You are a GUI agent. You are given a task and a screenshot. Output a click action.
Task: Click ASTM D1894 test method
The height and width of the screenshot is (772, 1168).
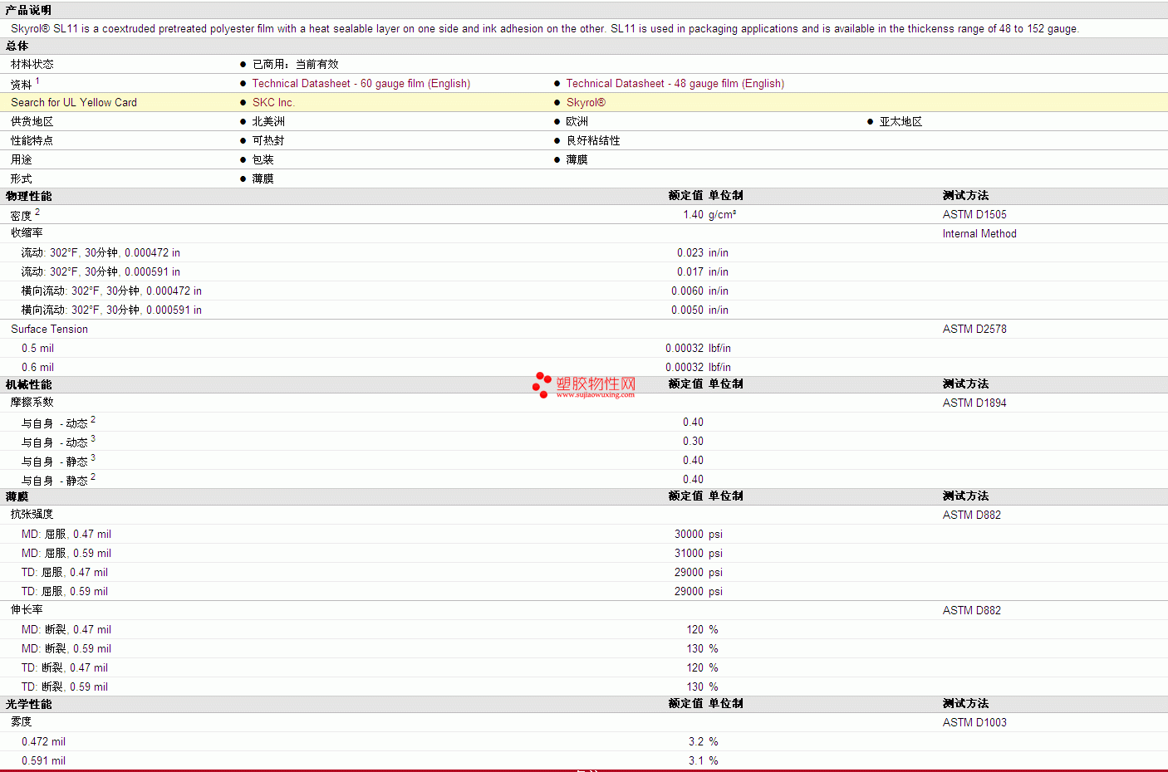[x=974, y=403]
